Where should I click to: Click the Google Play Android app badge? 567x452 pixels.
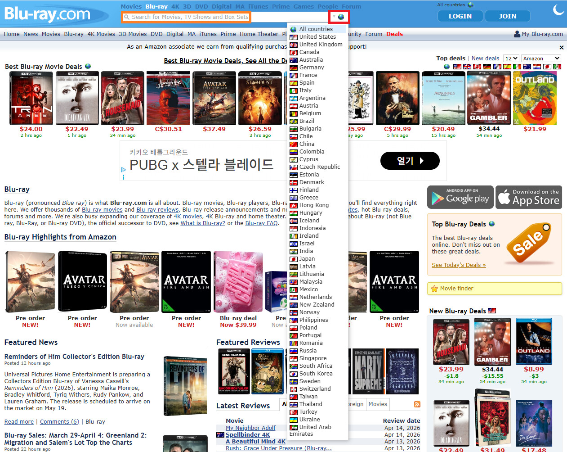click(460, 197)
